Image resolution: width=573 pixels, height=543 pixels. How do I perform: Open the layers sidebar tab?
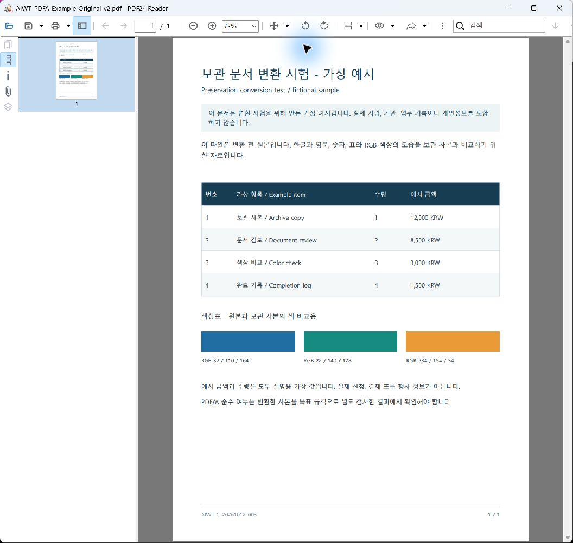[8, 107]
